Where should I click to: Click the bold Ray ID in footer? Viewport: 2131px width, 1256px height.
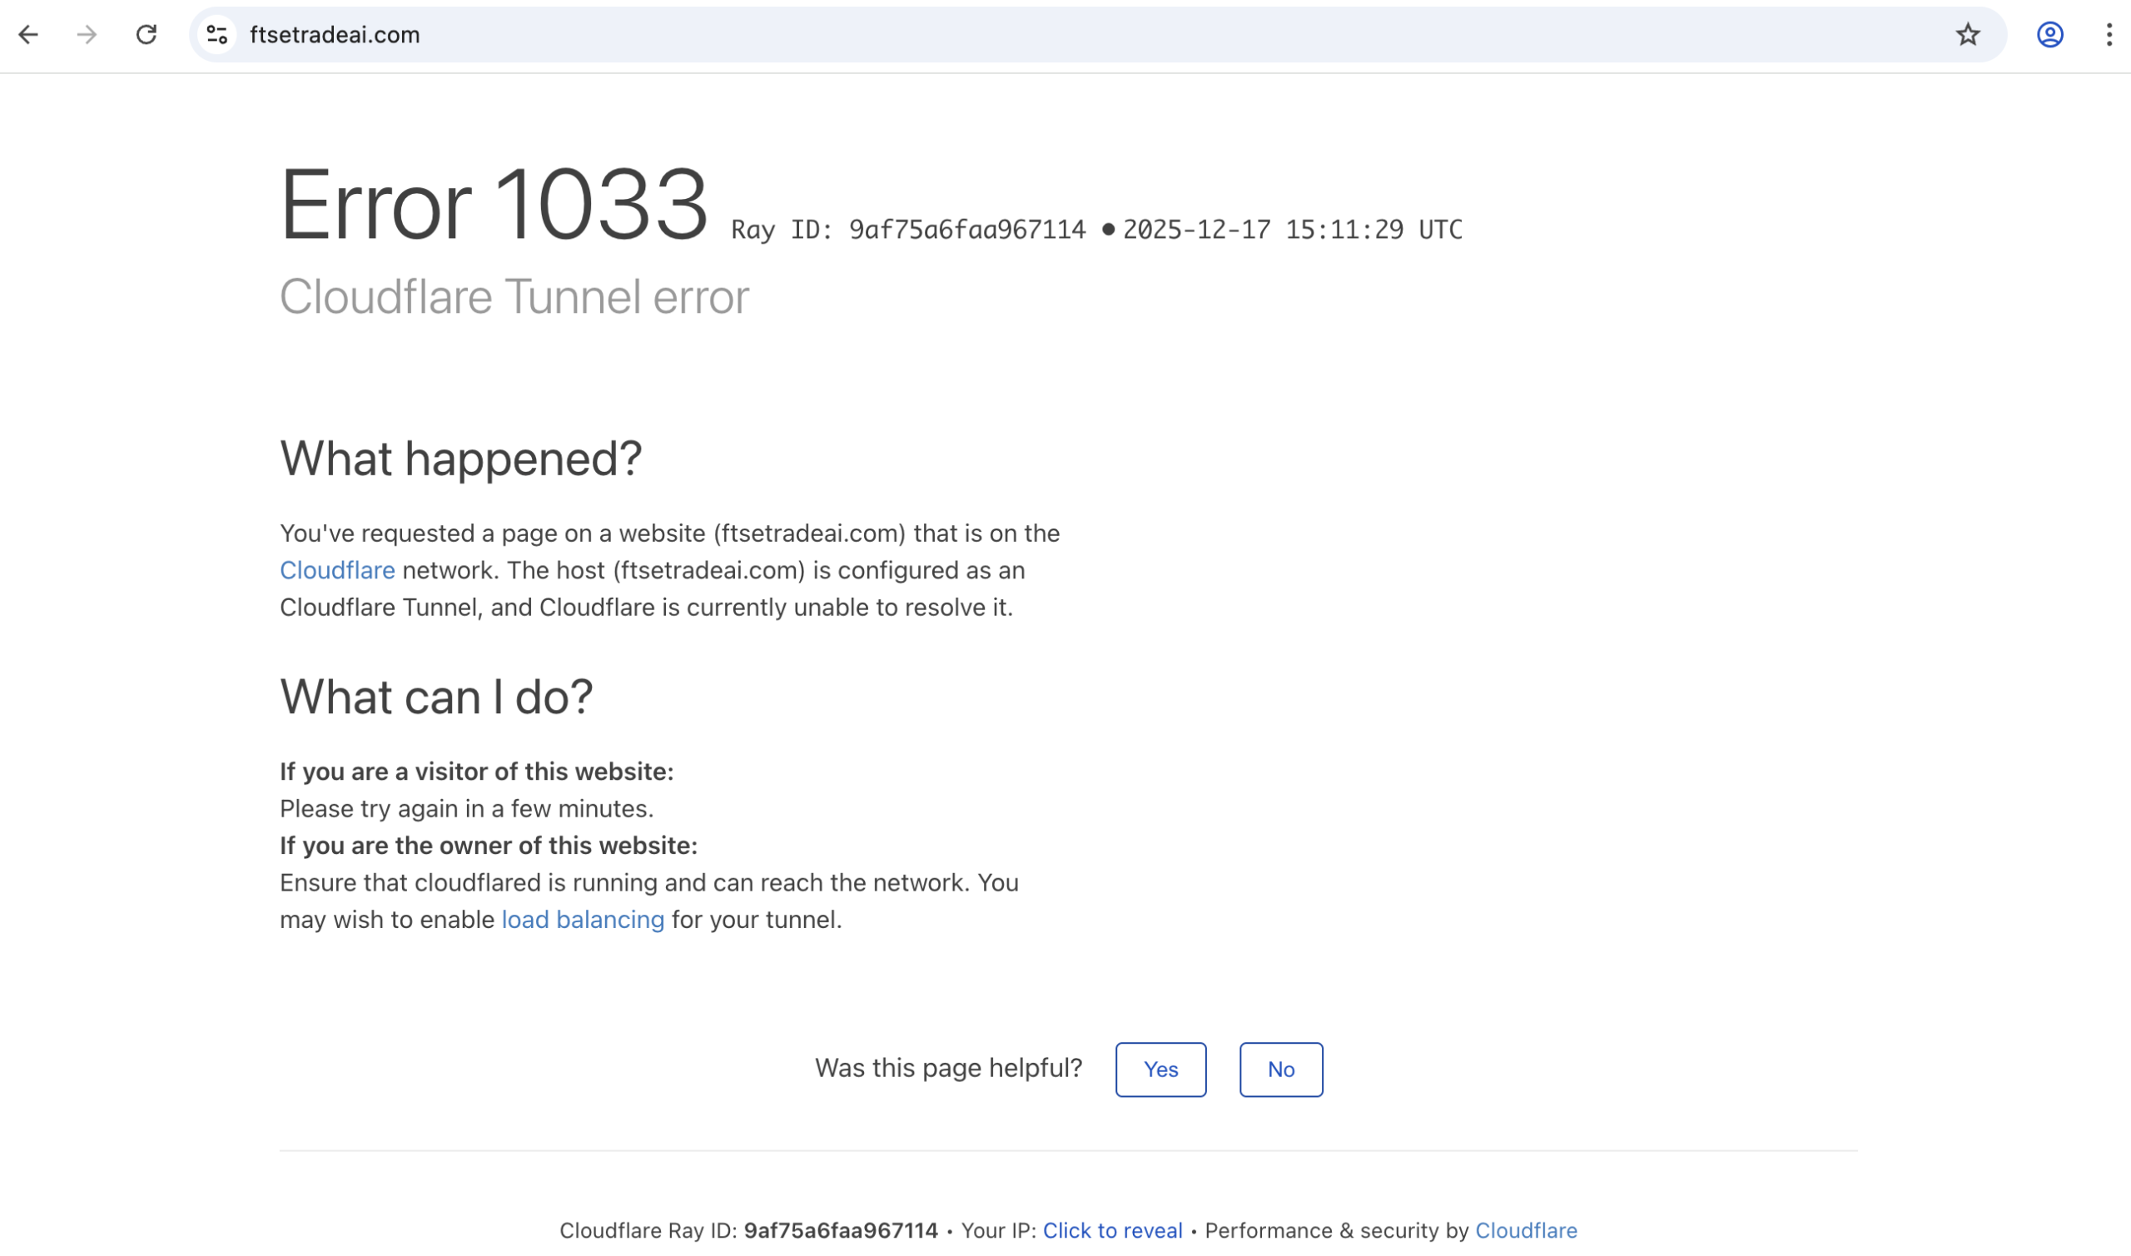point(841,1230)
